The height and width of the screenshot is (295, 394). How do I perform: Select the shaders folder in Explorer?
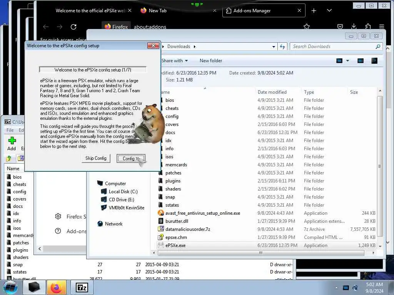coord(173,189)
